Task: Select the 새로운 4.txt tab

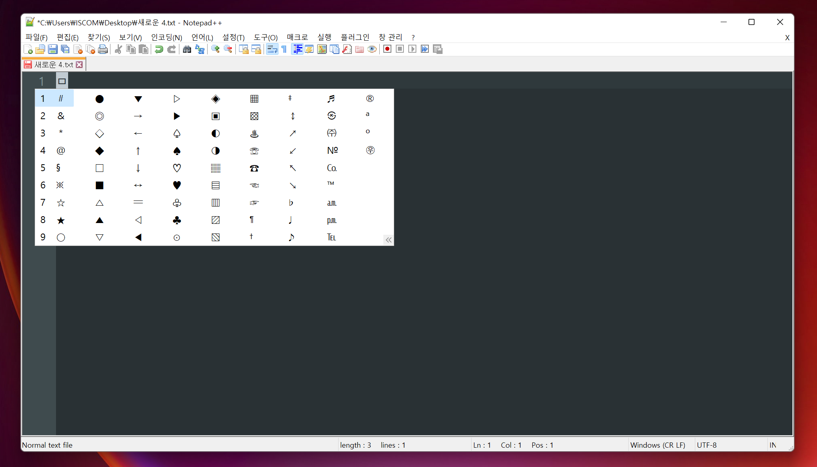Action: pos(53,64)
